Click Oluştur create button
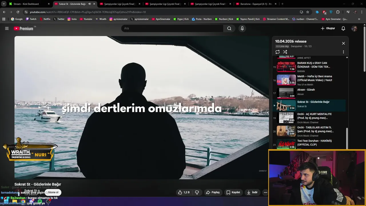Image resolution: width=366 pixels, height=206 pixels. (x=328, y=28)
